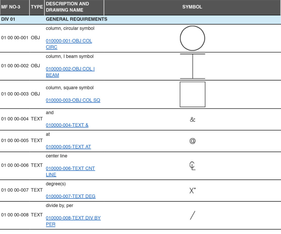Screen dimensions: 281x234
Task: Click the SYMBOL column header
Action: [x=192, y=7]
